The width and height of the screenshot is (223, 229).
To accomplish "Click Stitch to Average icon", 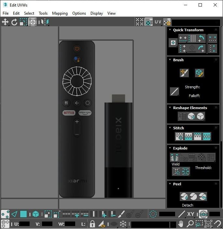I will [x=188, y=136].
